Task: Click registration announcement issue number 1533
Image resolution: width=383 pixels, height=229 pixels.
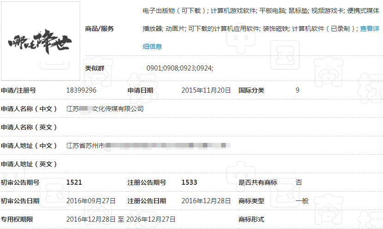Action: (x=189, y=182)
